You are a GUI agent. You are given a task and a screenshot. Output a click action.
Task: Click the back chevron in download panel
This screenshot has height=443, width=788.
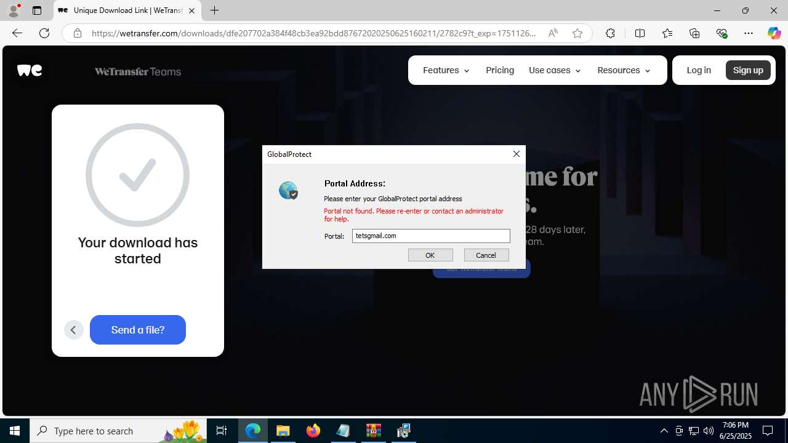(73, 330)
